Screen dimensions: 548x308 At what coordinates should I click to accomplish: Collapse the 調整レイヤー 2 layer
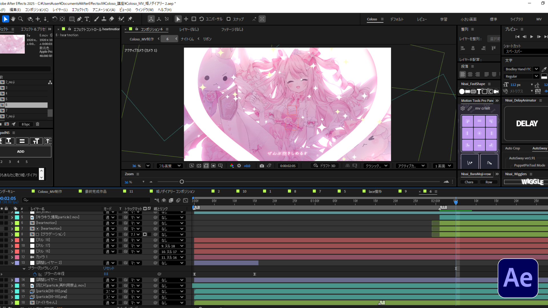coord(12,263)
